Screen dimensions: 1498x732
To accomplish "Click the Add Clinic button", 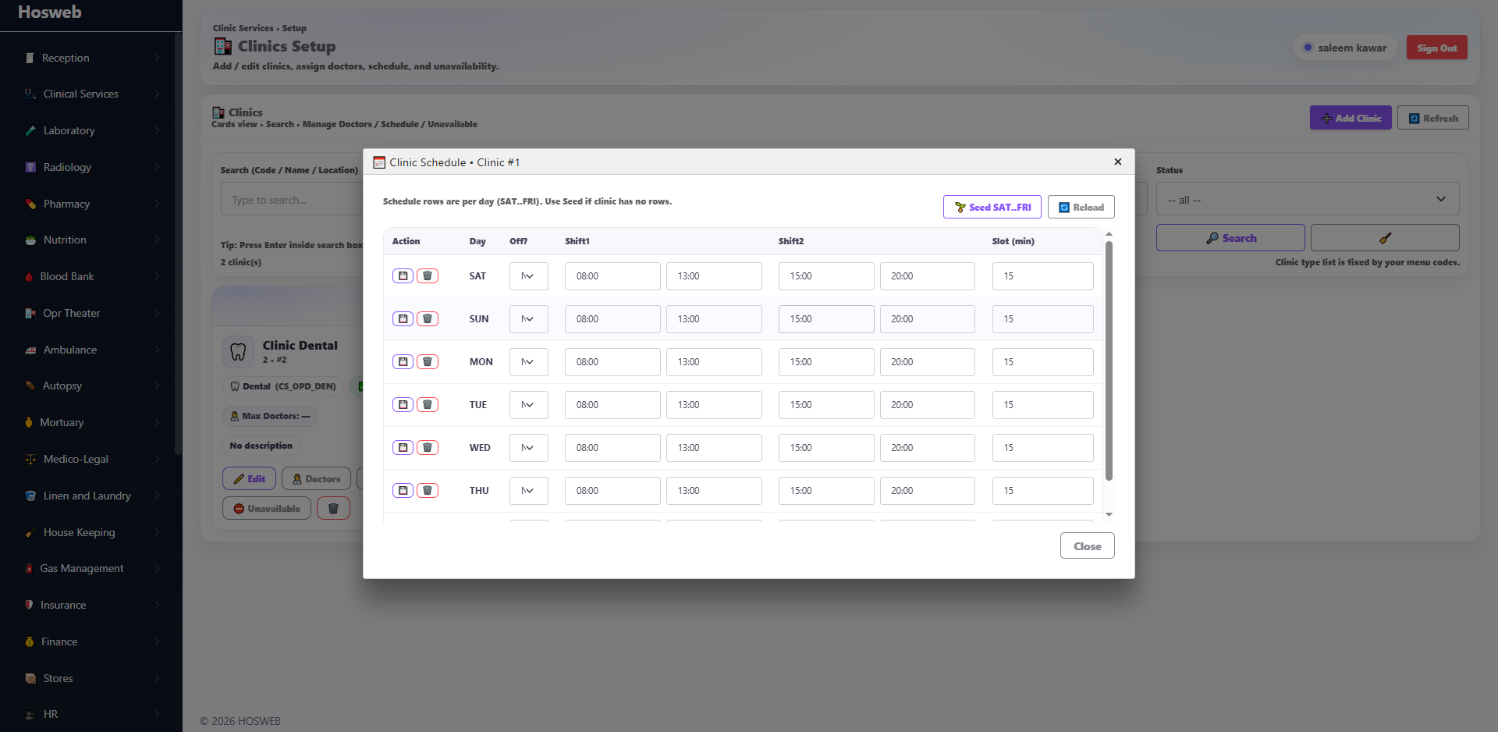I will pos(1351,118).
